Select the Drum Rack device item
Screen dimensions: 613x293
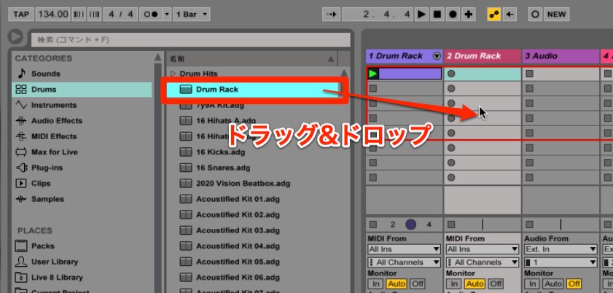[252, 90]
